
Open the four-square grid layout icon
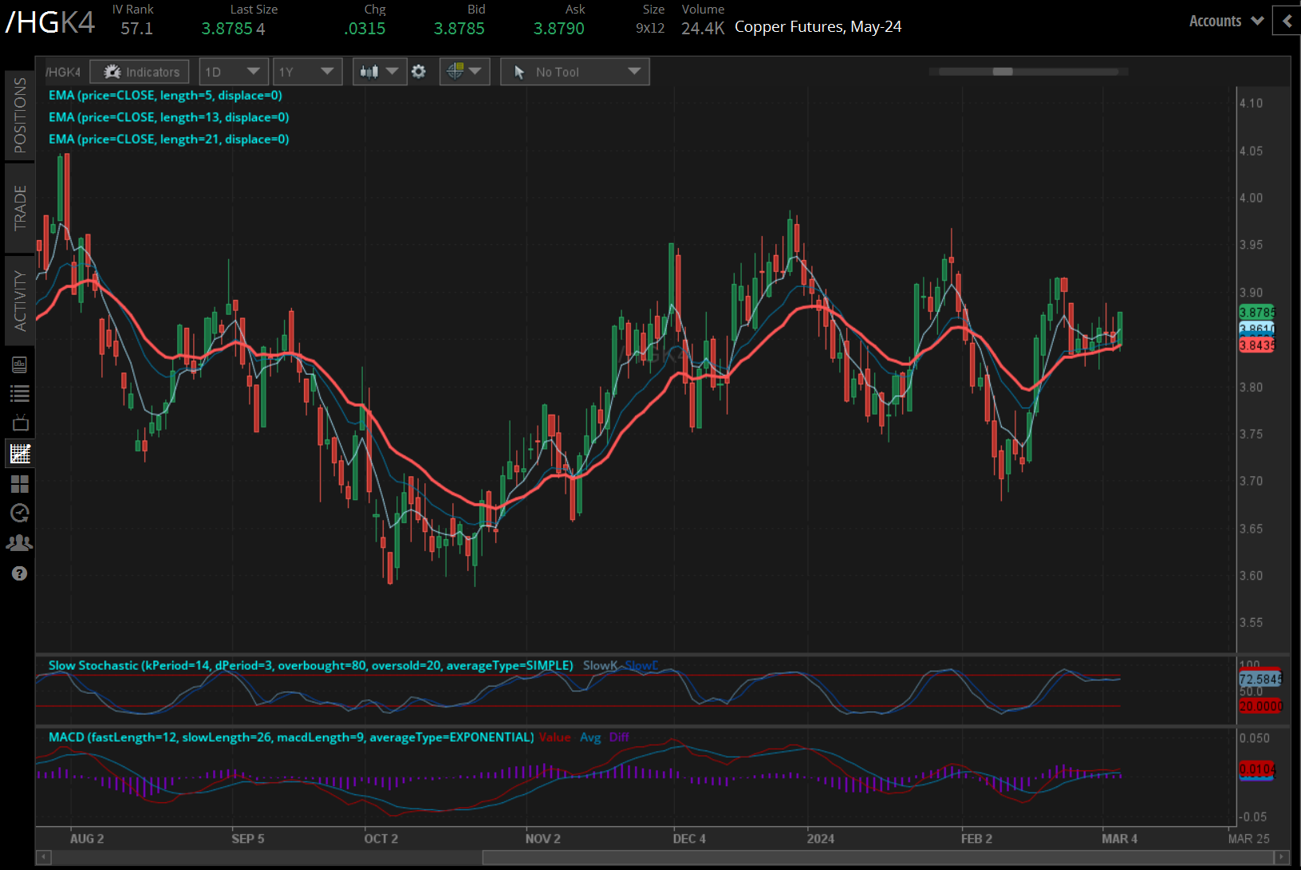click(x=20, y=484)
